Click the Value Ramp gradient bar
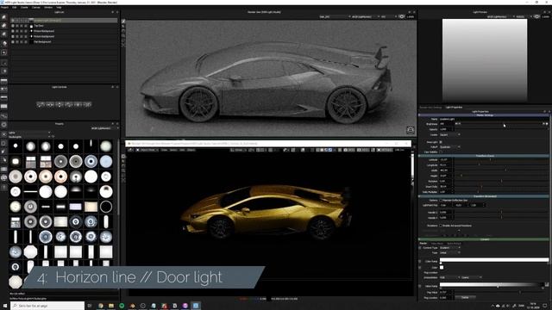Viewport: 552px width, 310px height. 492,284
